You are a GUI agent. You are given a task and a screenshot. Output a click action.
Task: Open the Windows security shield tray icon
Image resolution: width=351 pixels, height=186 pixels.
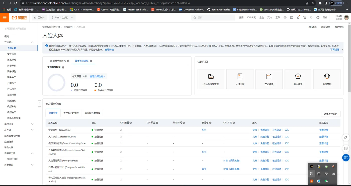pos(319,166)
